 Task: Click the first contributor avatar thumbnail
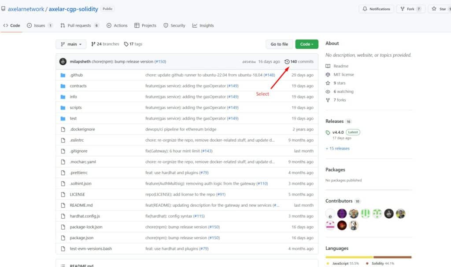(x=330, y=214)
